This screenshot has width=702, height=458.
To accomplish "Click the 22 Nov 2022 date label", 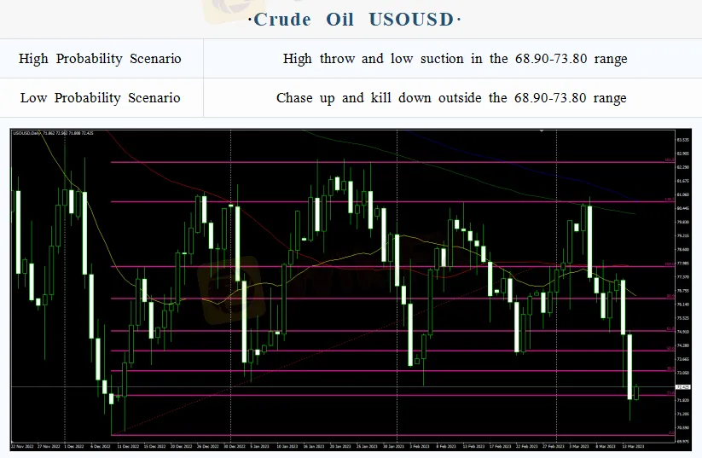I will tap(21, 446).
